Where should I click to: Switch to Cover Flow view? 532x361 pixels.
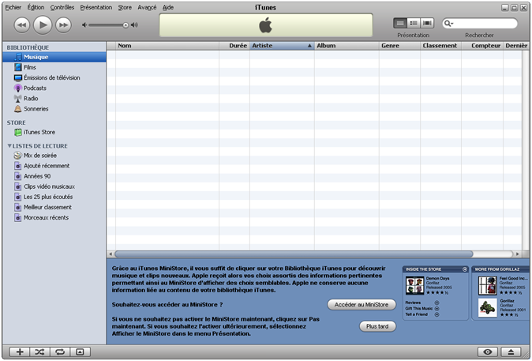[x=427, y=23]
